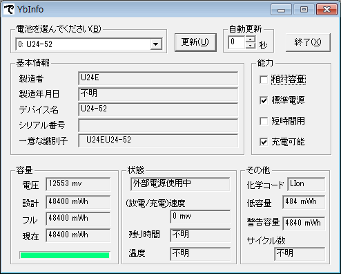The image size is (341, 274).
Task: Click the フル capacity value 48400 mWh
Action: point(78,219)
